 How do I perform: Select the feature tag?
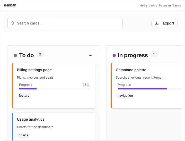(x=24, y=95)
